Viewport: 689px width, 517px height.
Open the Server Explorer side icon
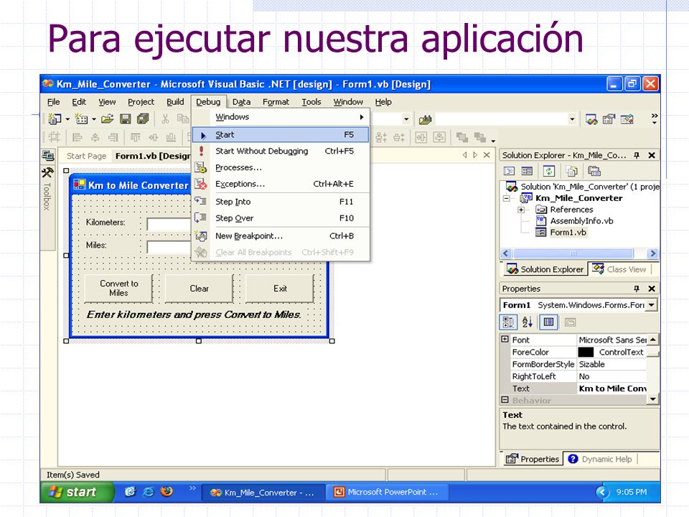point(48,155)
